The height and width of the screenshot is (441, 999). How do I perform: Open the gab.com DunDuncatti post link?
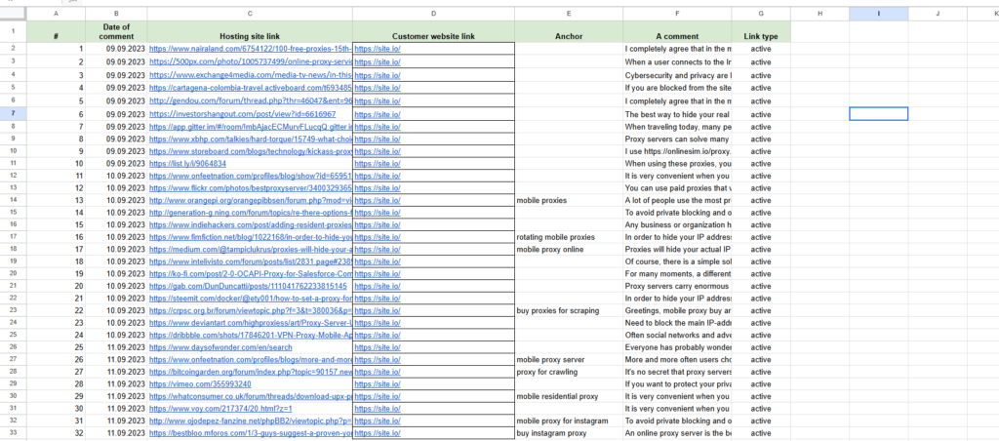(248, 286)
